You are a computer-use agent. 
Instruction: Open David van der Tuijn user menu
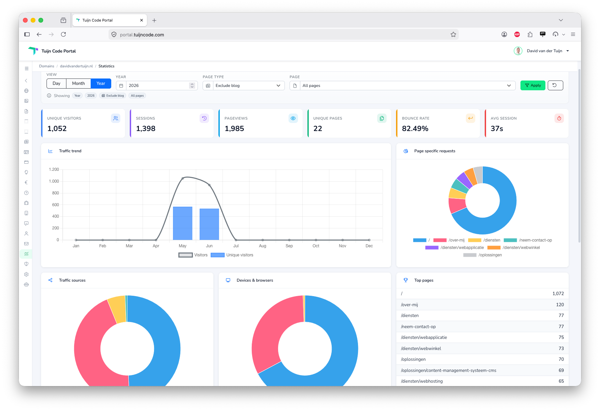(x=541, y=51)
